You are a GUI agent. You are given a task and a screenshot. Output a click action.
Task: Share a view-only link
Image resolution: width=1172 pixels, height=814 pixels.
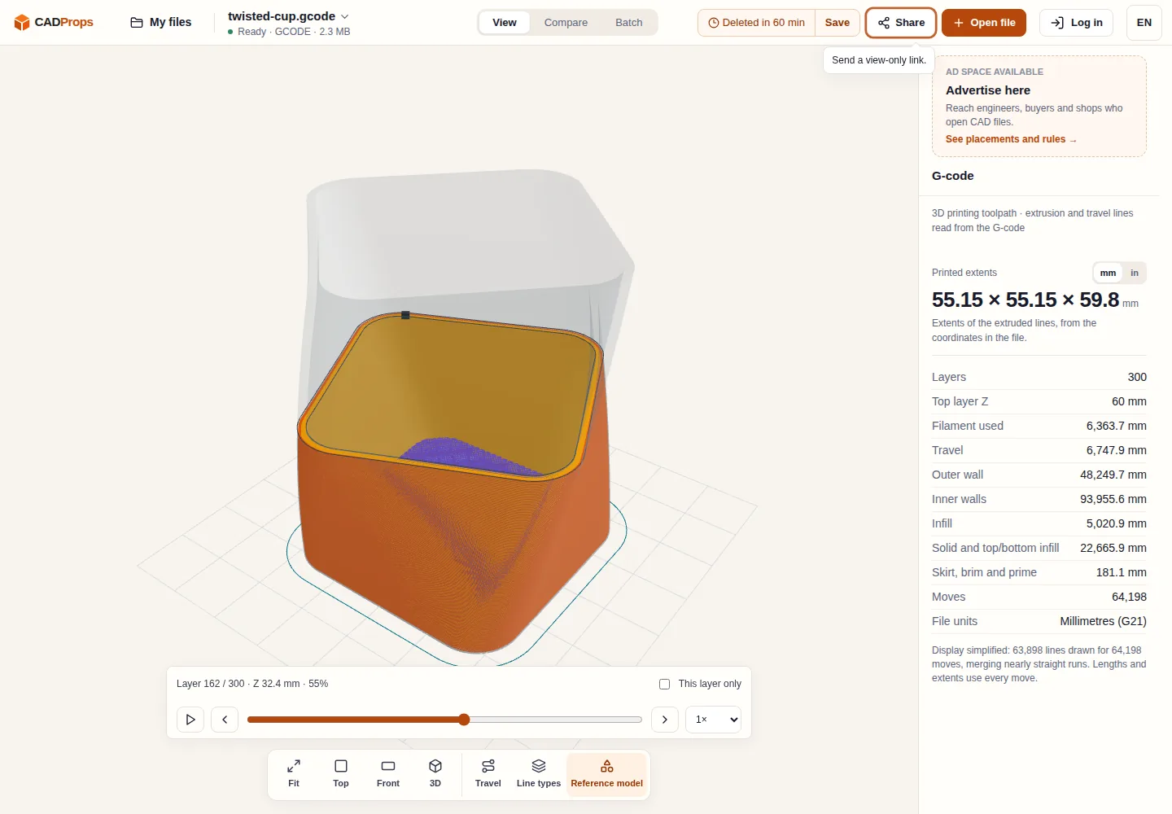click(x=901, y=23)
